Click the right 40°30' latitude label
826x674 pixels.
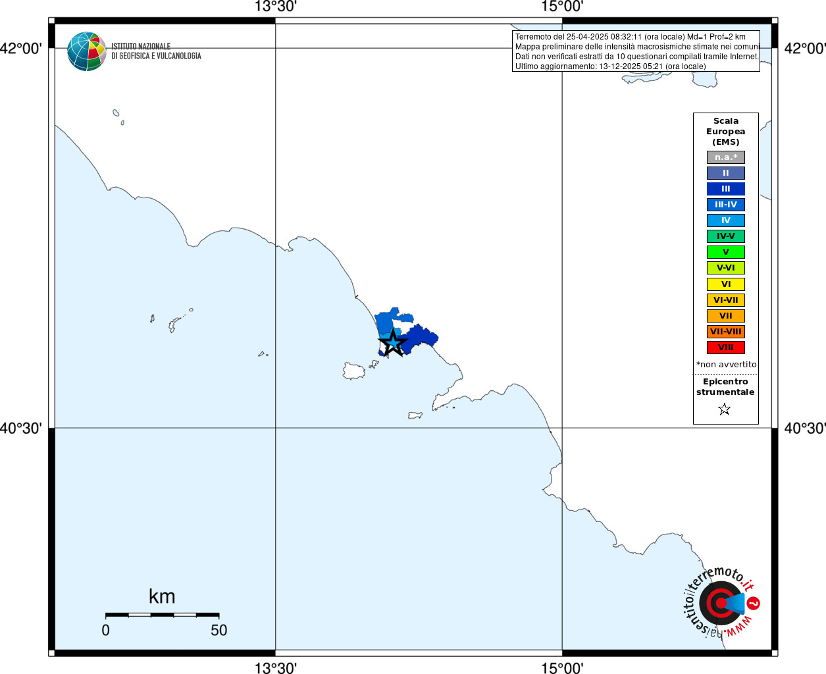(805, 428)
